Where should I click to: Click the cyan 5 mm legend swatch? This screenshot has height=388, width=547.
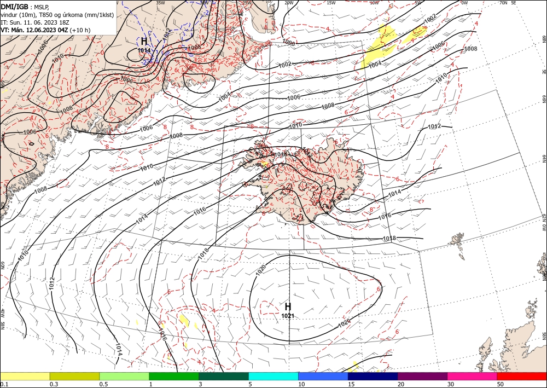(x=273, y=377)
